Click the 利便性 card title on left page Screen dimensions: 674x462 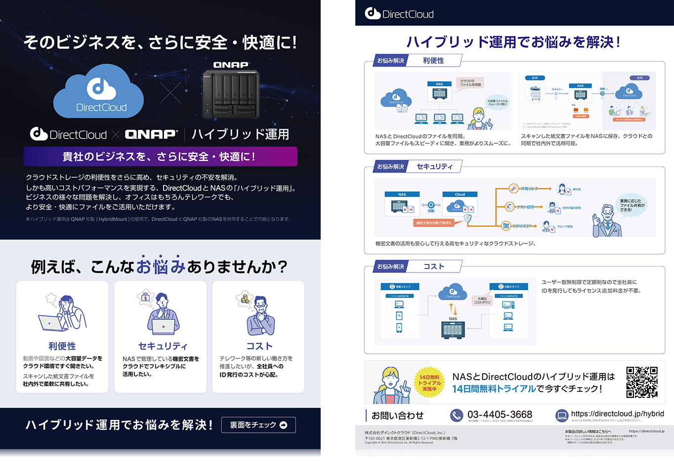(62, 346)
